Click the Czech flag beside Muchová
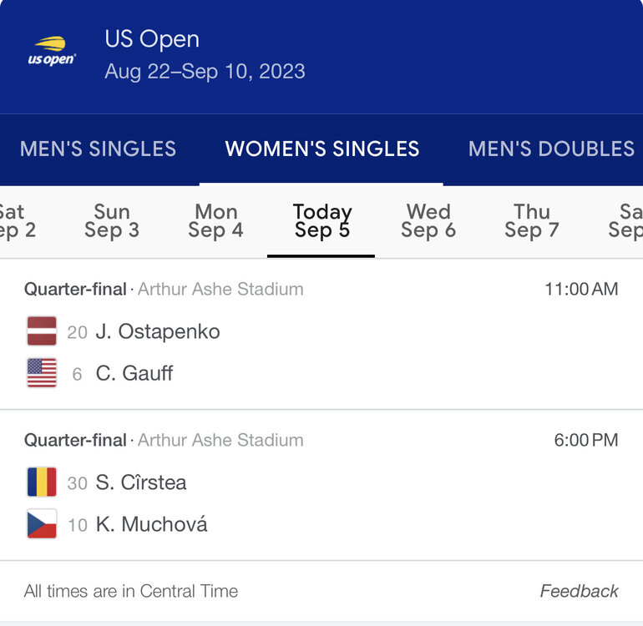 (42, 524)
